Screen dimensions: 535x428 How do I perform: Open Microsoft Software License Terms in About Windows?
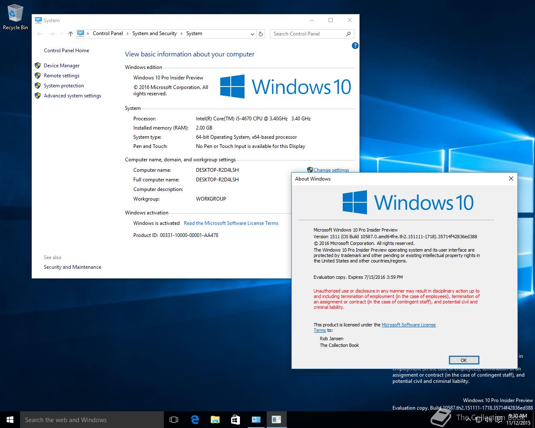click(408, 325)
